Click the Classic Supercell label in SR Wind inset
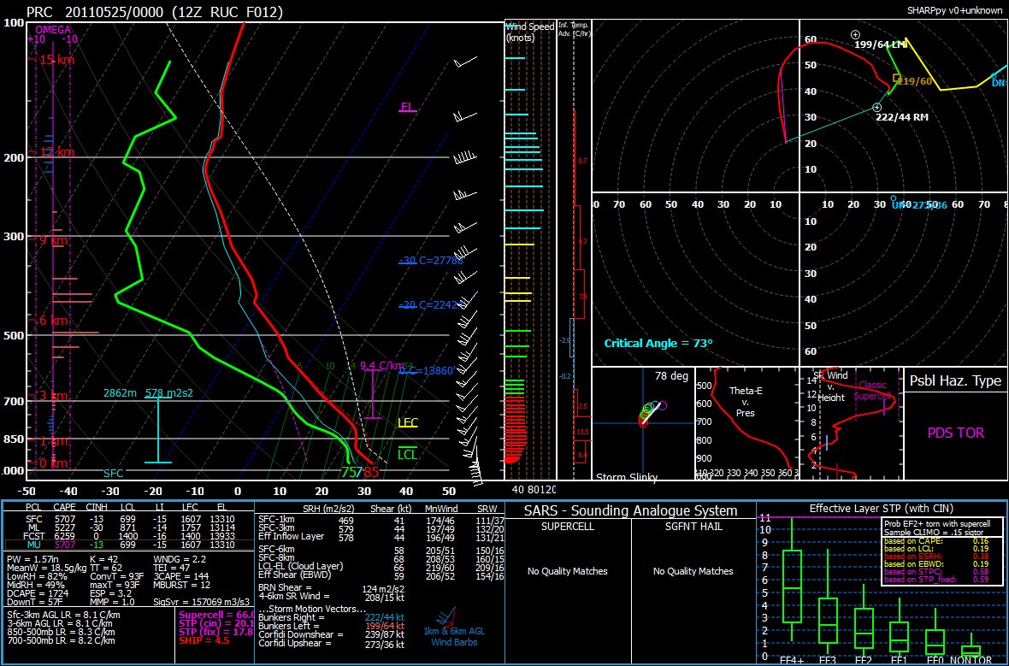 point(872,391)
